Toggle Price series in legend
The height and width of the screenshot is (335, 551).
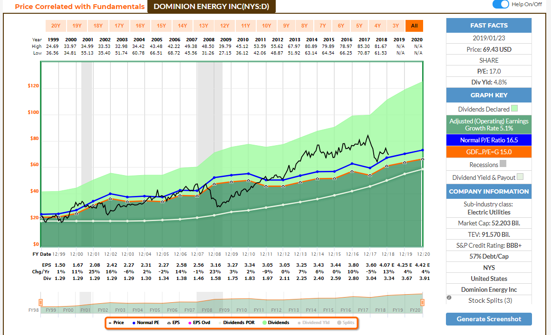coord(116,323)
